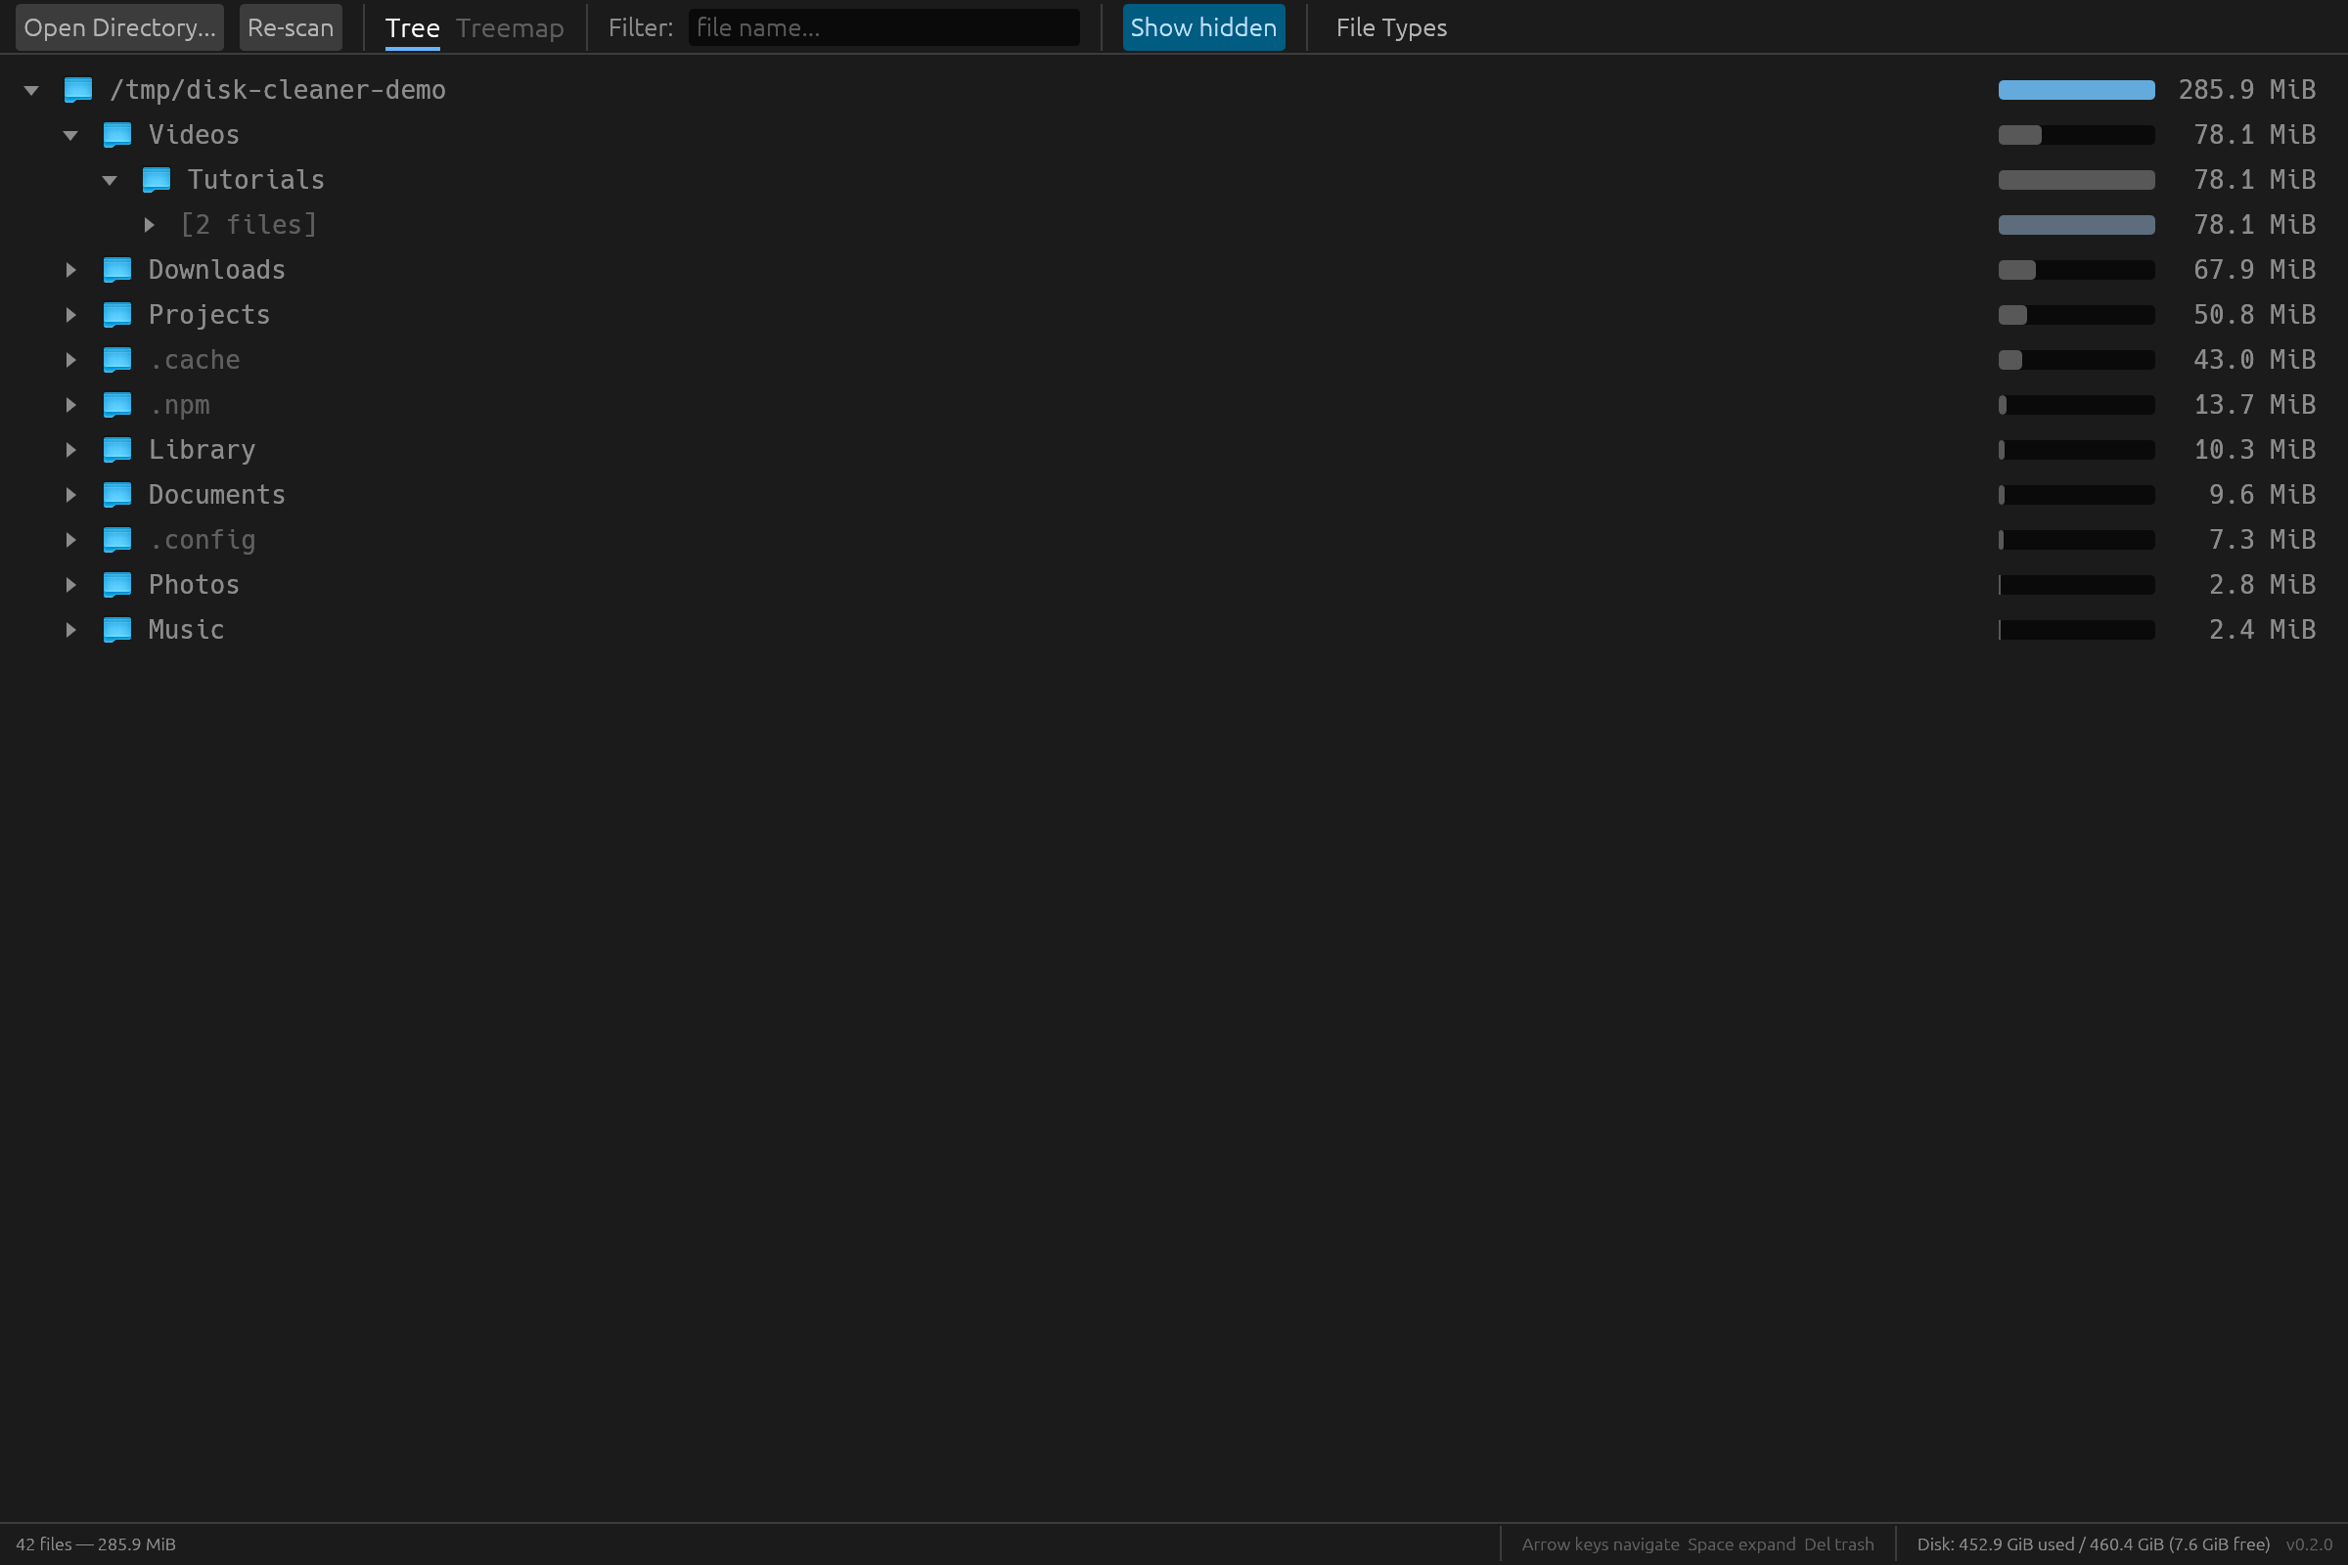This screenshot has height=1565, width=2348.
Task: Expand the Projects folder
Action: 70,314
